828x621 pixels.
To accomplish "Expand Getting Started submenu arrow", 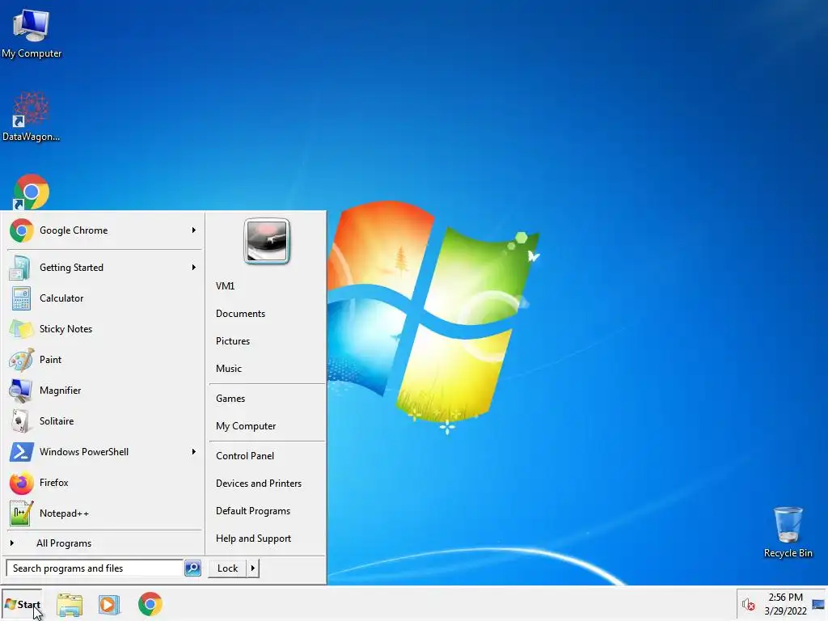I will click(x=194, y=267).
